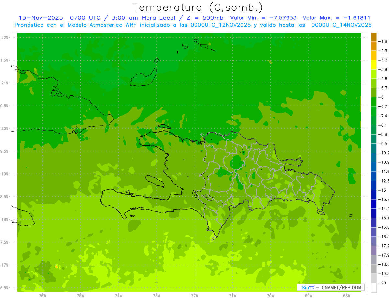Click the "-6.7" colorbar value

(x=383, y=106)
